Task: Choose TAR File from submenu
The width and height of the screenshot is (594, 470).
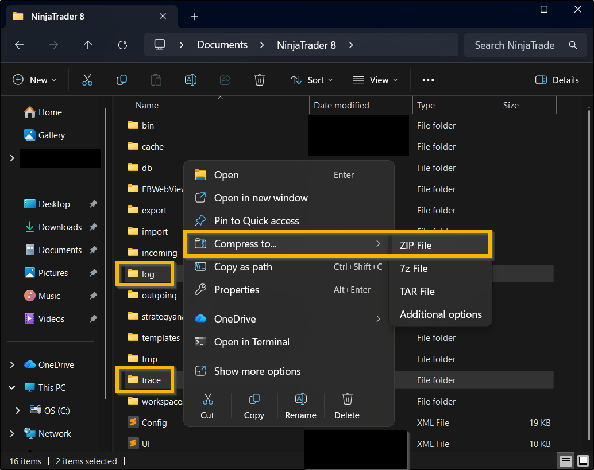Action: (440, 292)
